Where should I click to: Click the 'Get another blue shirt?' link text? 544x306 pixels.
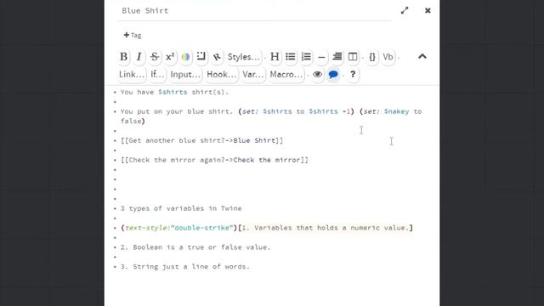pyautogui.click(x=177, y=140)
